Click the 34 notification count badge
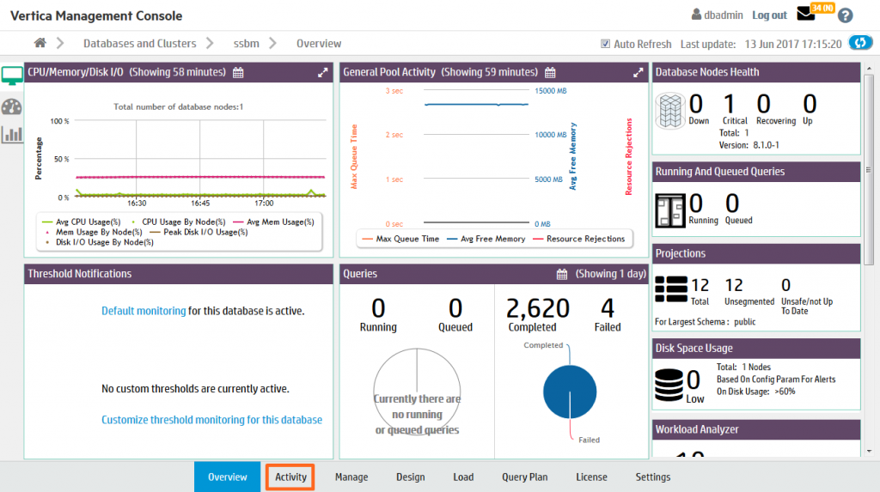The width and height of the screenshot is (880, 492). [822, 8]
